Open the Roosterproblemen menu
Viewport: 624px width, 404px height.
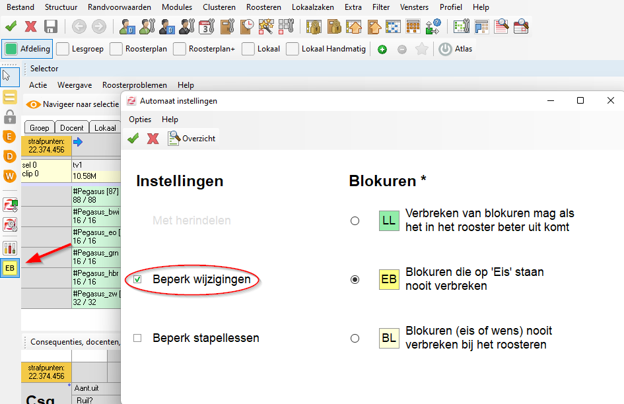point(135,85)
